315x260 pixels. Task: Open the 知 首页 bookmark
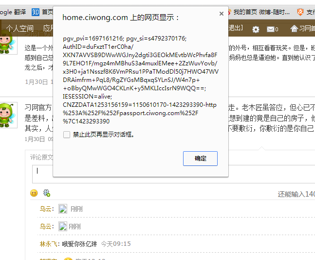[x=42, y=12]
